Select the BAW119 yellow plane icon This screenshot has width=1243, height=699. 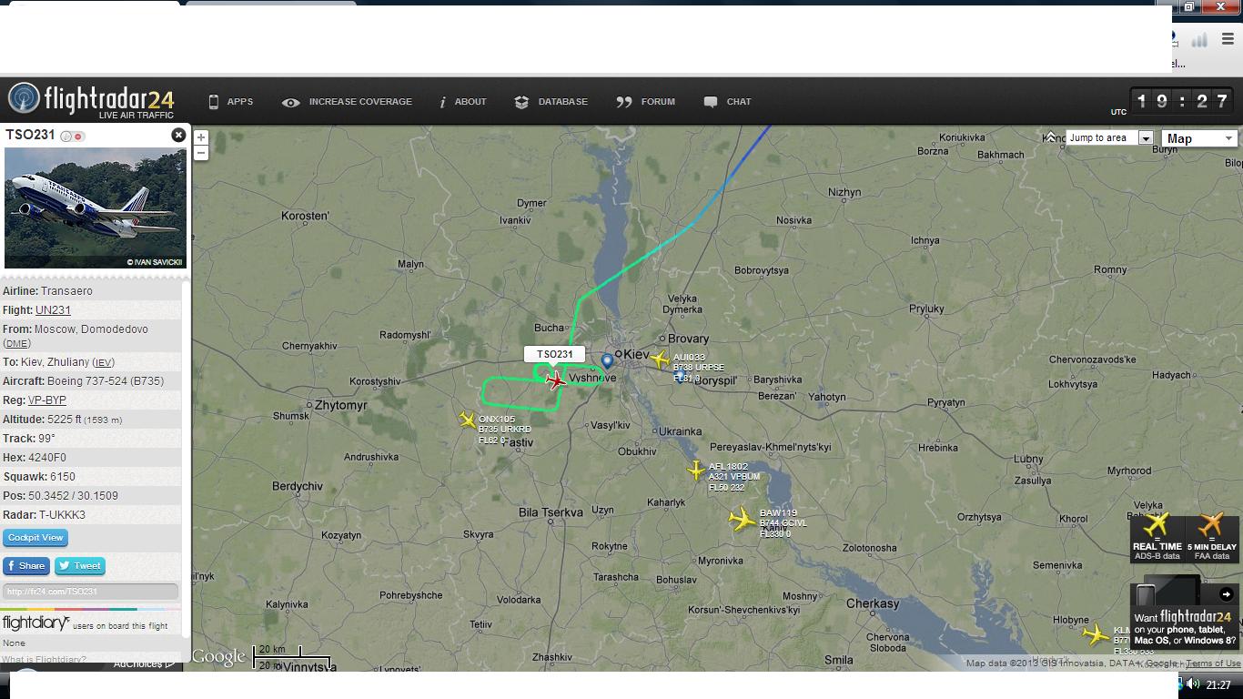click(743, 519)
